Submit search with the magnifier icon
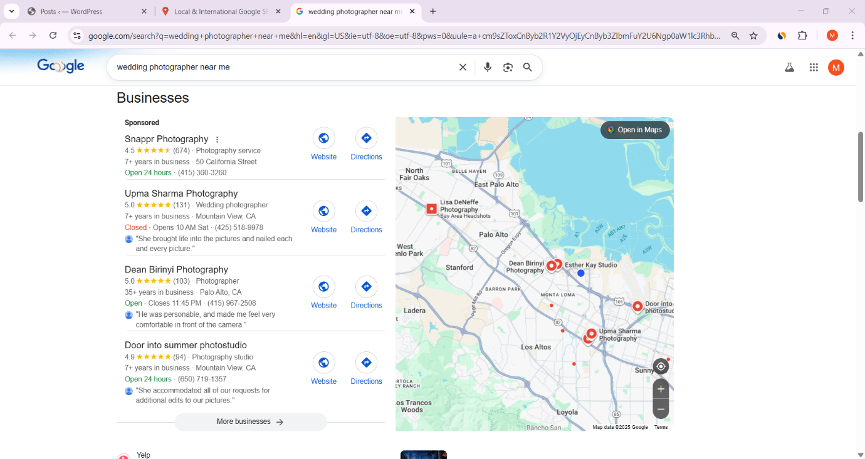Image resolution: width=865 pixels, height=459 pixels. tap(528, 67)
